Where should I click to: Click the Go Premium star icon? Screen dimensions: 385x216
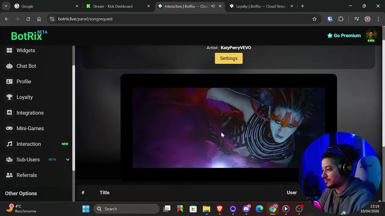click(x=330, y=35)
